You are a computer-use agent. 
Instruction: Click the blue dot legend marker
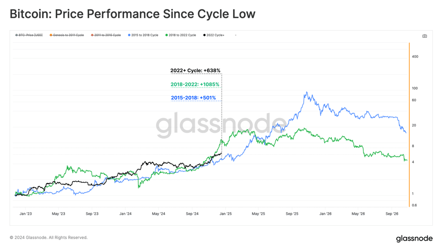click(129, 35)
